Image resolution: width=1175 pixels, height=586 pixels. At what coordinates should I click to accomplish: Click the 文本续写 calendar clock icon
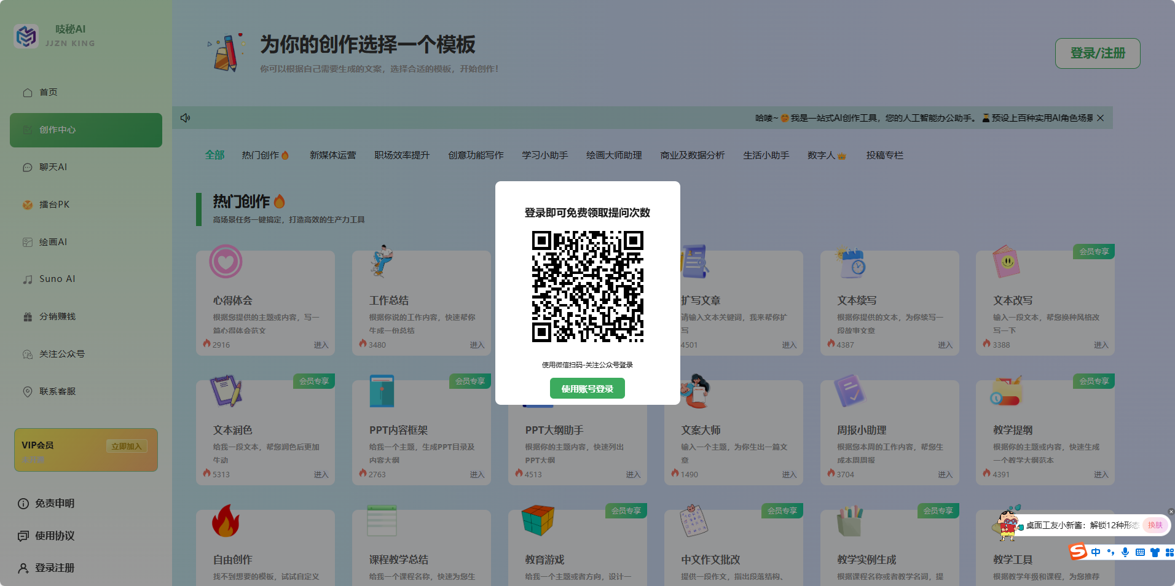click(x=851, y=262)
